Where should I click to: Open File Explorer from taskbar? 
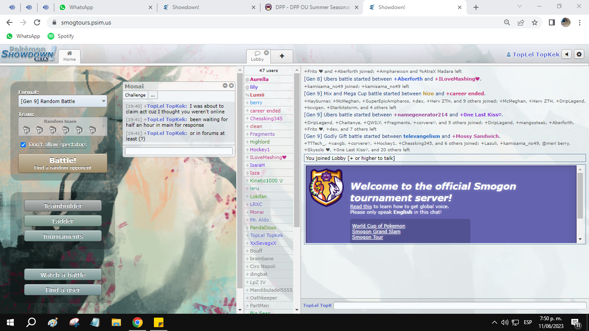pyautogui.click(x=116, y=322)
